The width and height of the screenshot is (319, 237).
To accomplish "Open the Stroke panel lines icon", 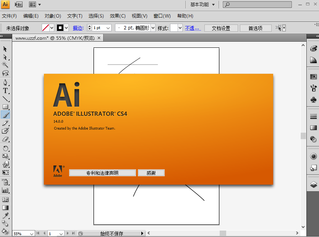I will [x=313, y=117].
